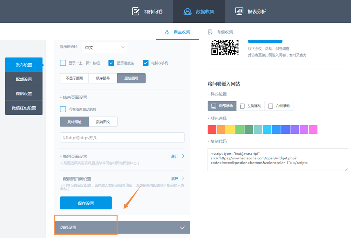Viewport: 351px width, 238px height.
Task: Open the 配额设置 sidebar item
Action: point(24,79)
